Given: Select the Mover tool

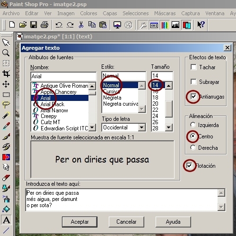Looking at the screenshot, I should coord(6,84).
